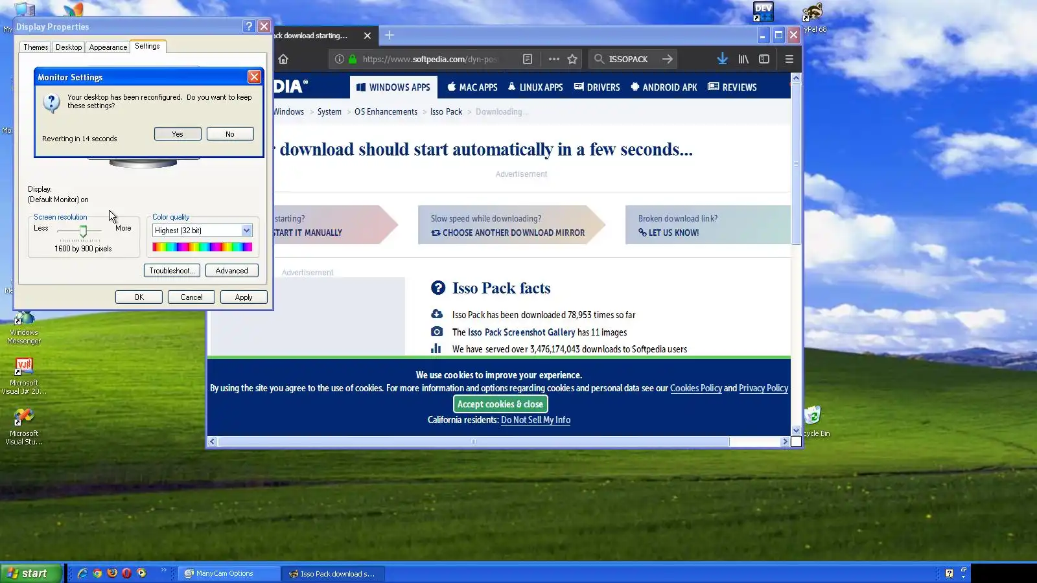Screen dimensions: 1037x583
Task: Toggle reader view icon in the address bar
Action: click(x=528, y=59)
